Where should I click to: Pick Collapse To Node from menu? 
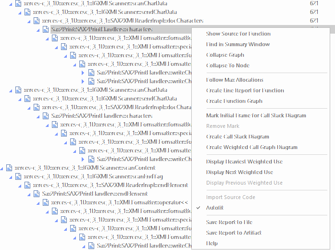(227, 65)
